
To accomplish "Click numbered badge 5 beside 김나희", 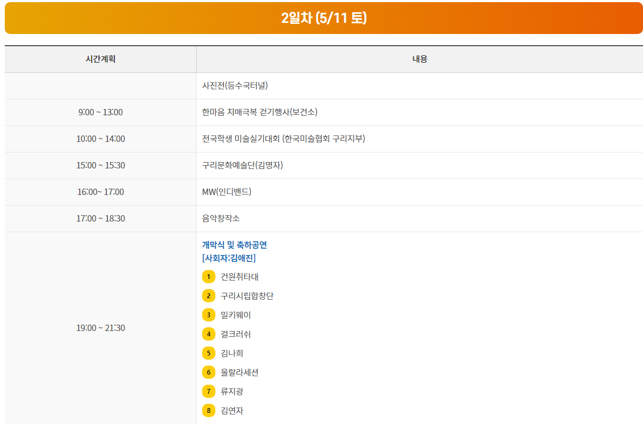I will click(208, 353).
